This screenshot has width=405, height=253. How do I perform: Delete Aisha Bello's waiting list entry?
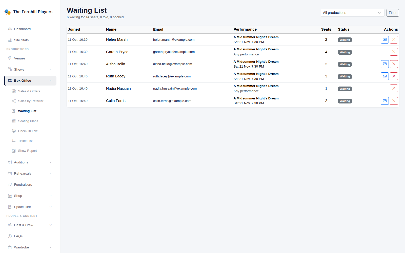coord(394,64)
